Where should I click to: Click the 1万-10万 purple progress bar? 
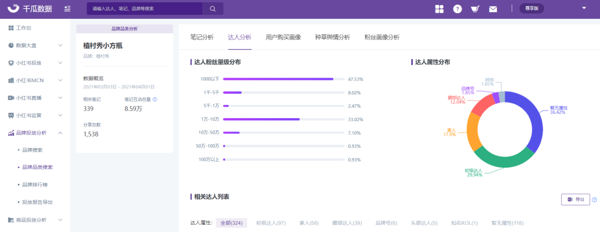tap(261, 119)
